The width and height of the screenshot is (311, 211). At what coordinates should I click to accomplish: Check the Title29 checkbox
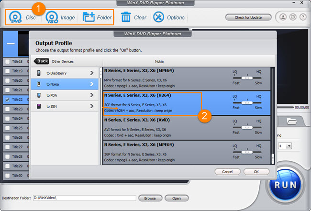click(x=7, y=166)
